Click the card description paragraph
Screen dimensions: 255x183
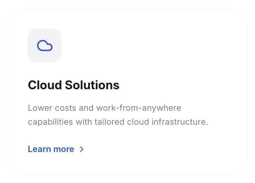118,115
